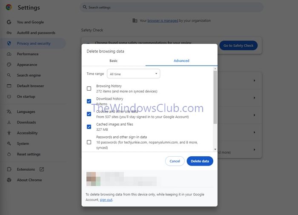This screenshot has height=215, width=298.
Task: Click the translate icon for Languages
Action: (x=9, y=112)
